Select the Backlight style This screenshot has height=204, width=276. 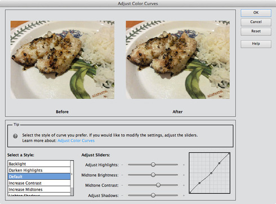click(39, 164)
